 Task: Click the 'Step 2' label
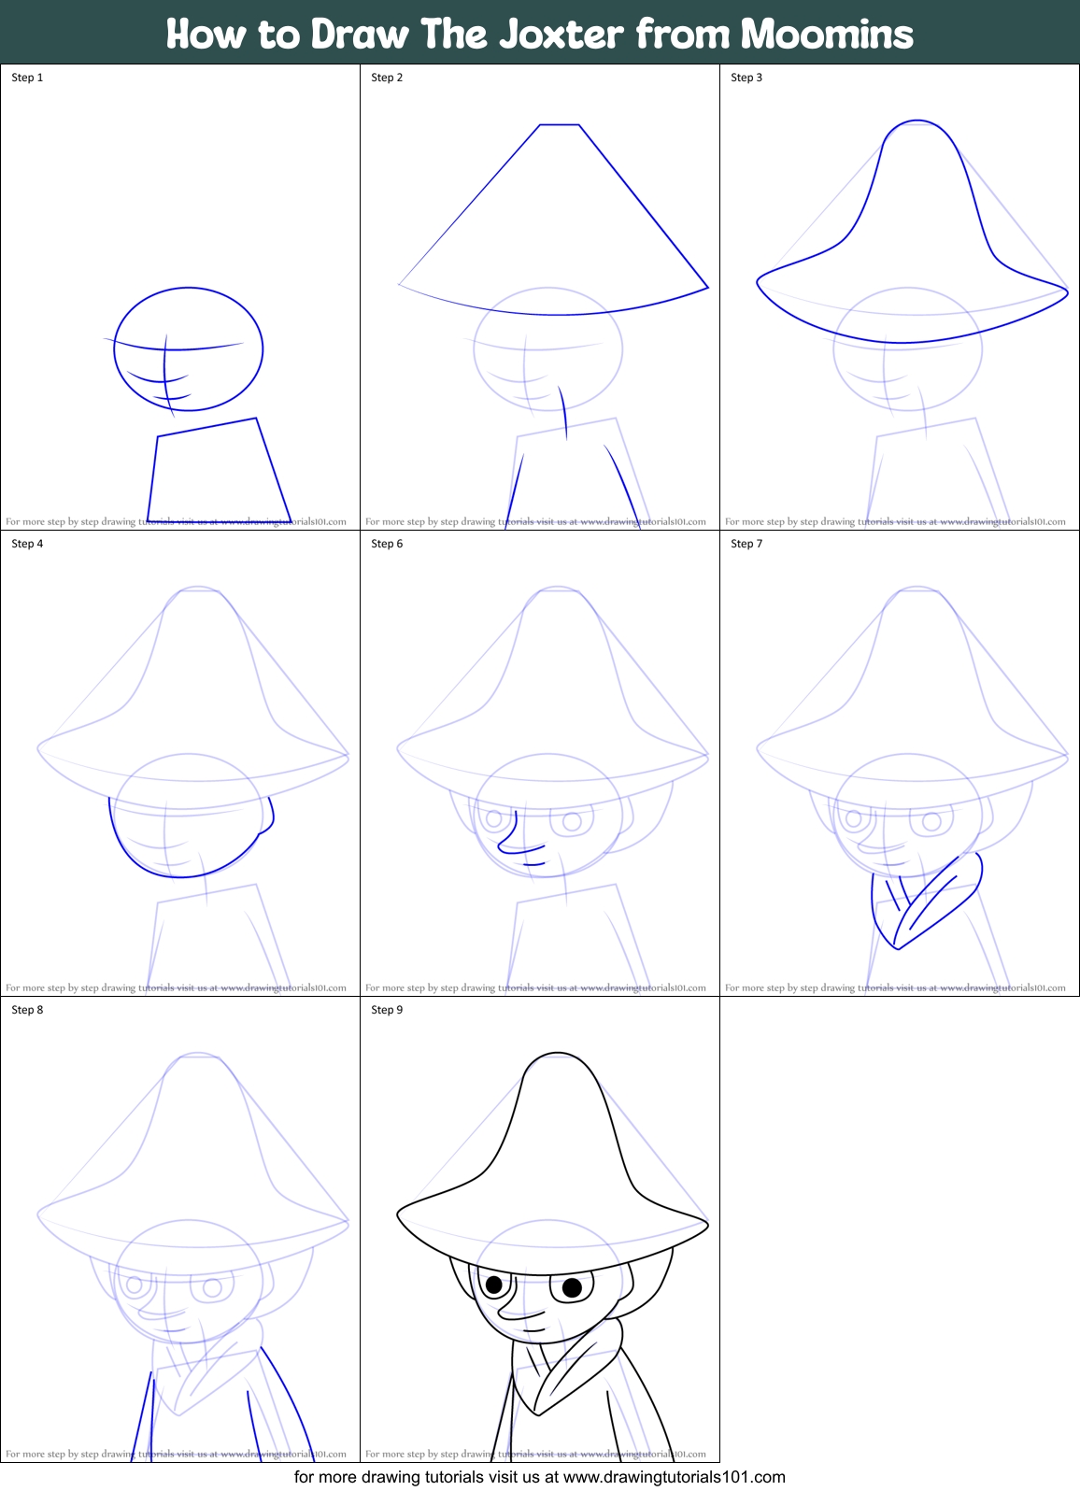click(x=387, y=78)
